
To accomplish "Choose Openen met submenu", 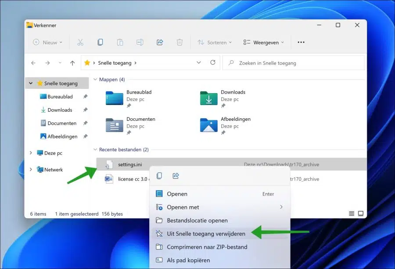I will coord(220,207).
